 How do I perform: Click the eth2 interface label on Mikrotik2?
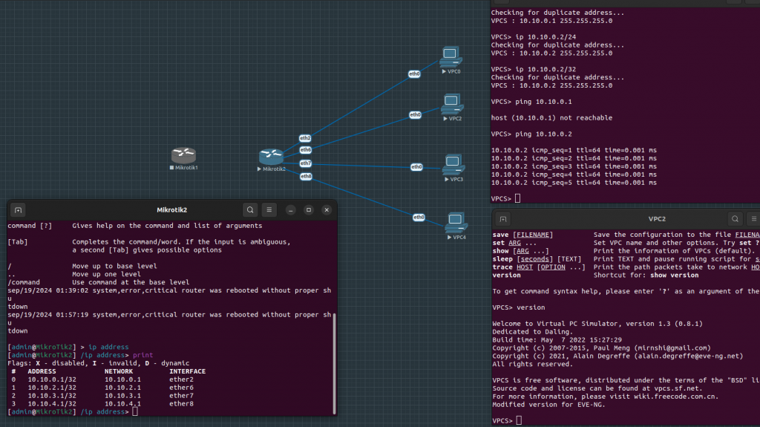coord(305,138)
